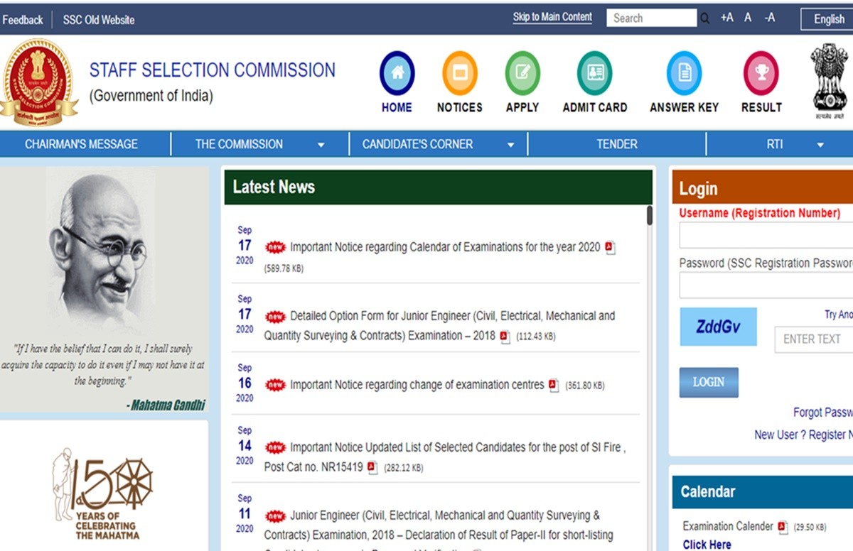This screenshot has height=551, width=853.
Task: Open the Notices icon
Action: click(459, 74)
